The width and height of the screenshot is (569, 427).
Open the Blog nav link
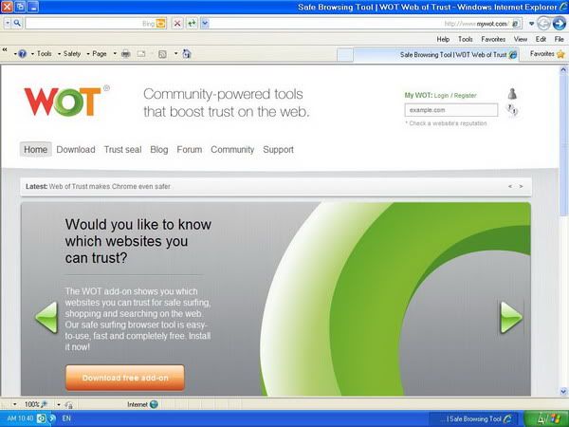click(x=159, y=150)
